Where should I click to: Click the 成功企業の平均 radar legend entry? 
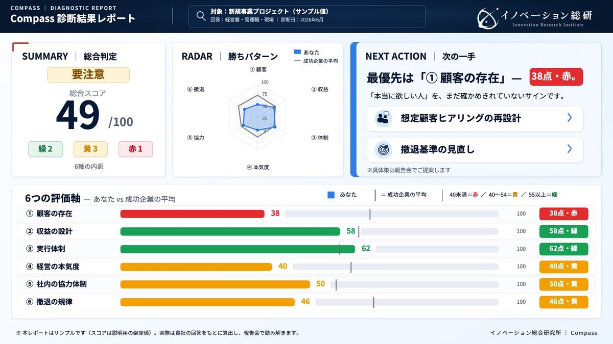pos(316,61)
